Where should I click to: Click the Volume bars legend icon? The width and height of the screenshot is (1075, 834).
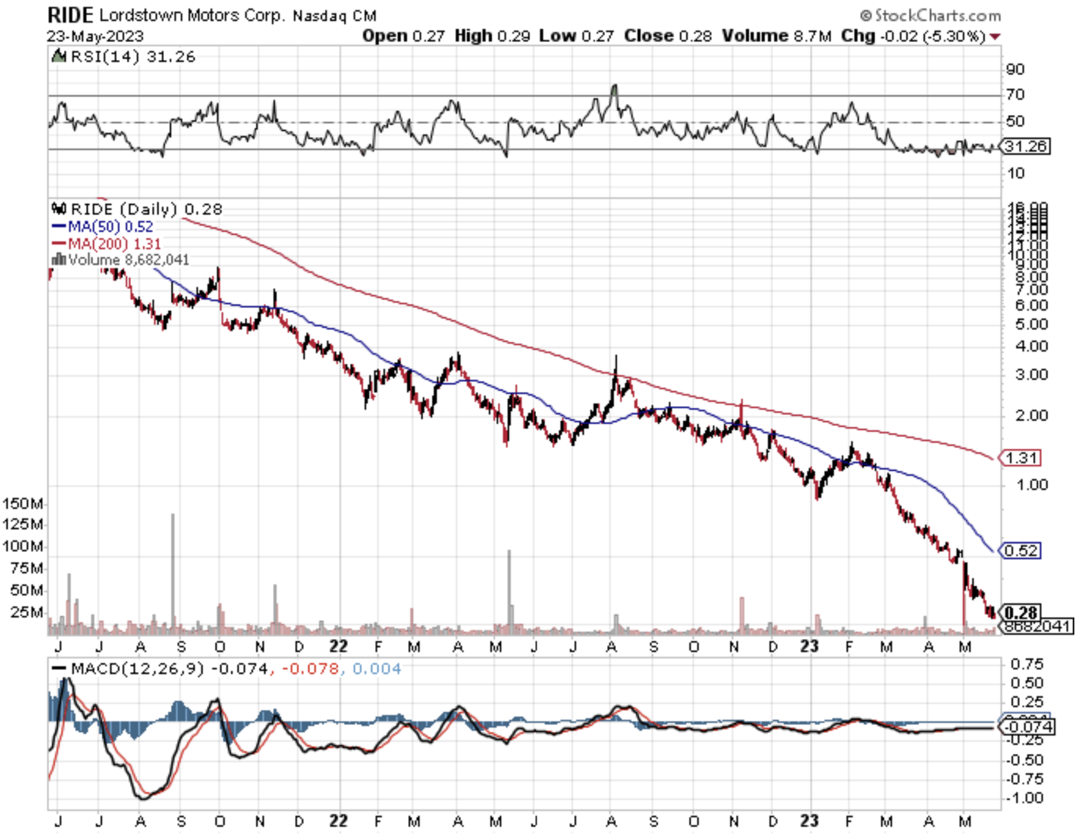pyautogui.click(x=59, y=260)
